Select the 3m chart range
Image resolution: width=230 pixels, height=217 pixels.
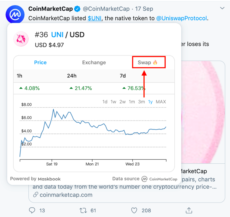point(141,102)
